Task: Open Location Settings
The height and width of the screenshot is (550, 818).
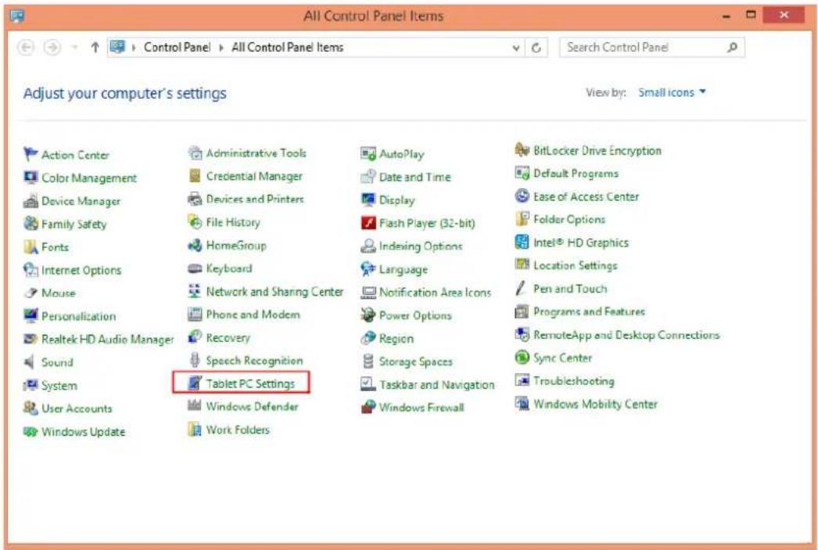Action: click(576, 265)
